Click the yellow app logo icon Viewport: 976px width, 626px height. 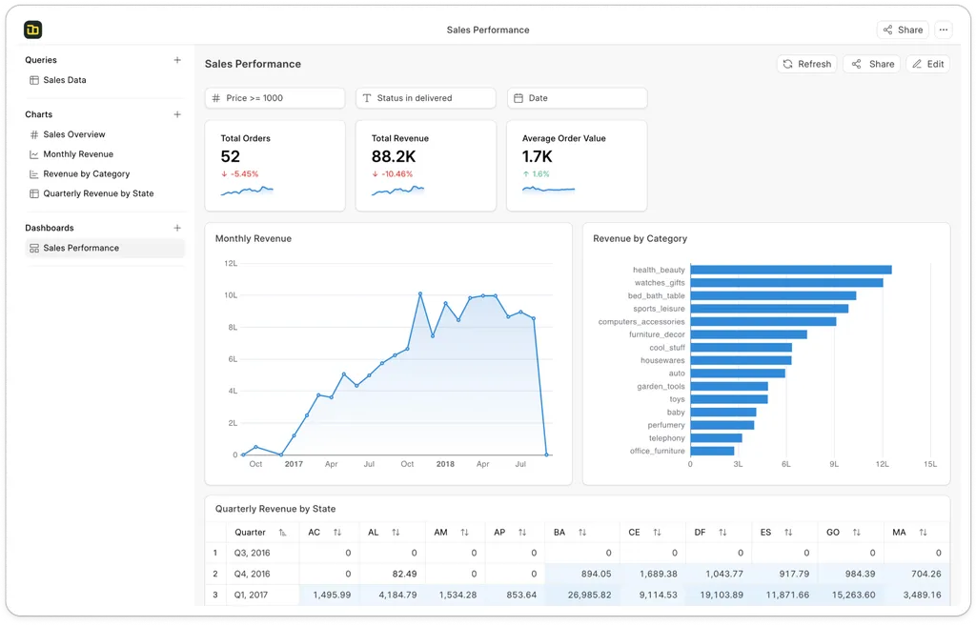click(x=33, y=30)
